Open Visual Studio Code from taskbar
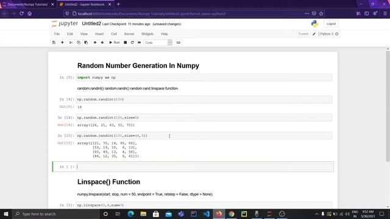Viewport: 390px width, 219px height. [206, 214]
